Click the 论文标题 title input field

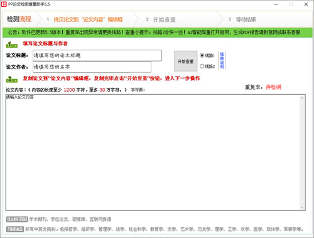[x=97, y=55]
